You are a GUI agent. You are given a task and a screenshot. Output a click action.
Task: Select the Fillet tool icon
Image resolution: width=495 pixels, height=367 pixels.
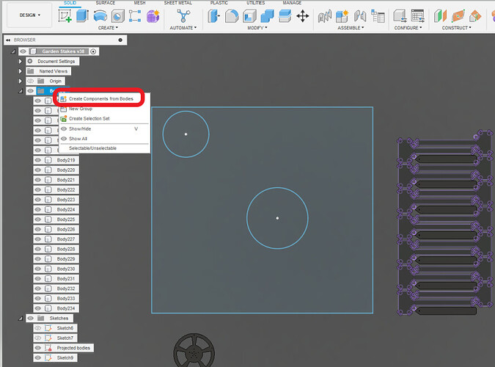pyautogui.click(x=232, y=16)
